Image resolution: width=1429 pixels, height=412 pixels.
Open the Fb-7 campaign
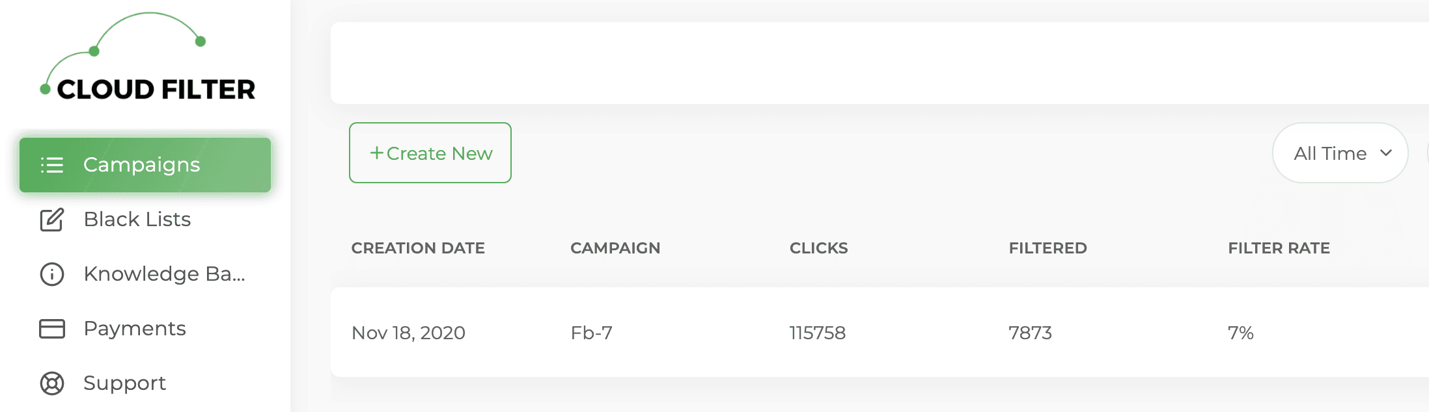point(591,333)
